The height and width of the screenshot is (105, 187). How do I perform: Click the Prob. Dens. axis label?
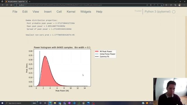[x=27, y=68]
